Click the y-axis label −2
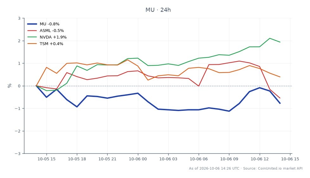The height and width of the screenshot is (178, 310). [x=18, y=131]
